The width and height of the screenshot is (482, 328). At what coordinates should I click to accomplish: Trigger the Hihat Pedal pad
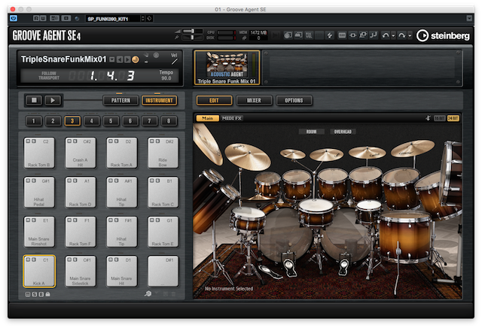[39, 193]
